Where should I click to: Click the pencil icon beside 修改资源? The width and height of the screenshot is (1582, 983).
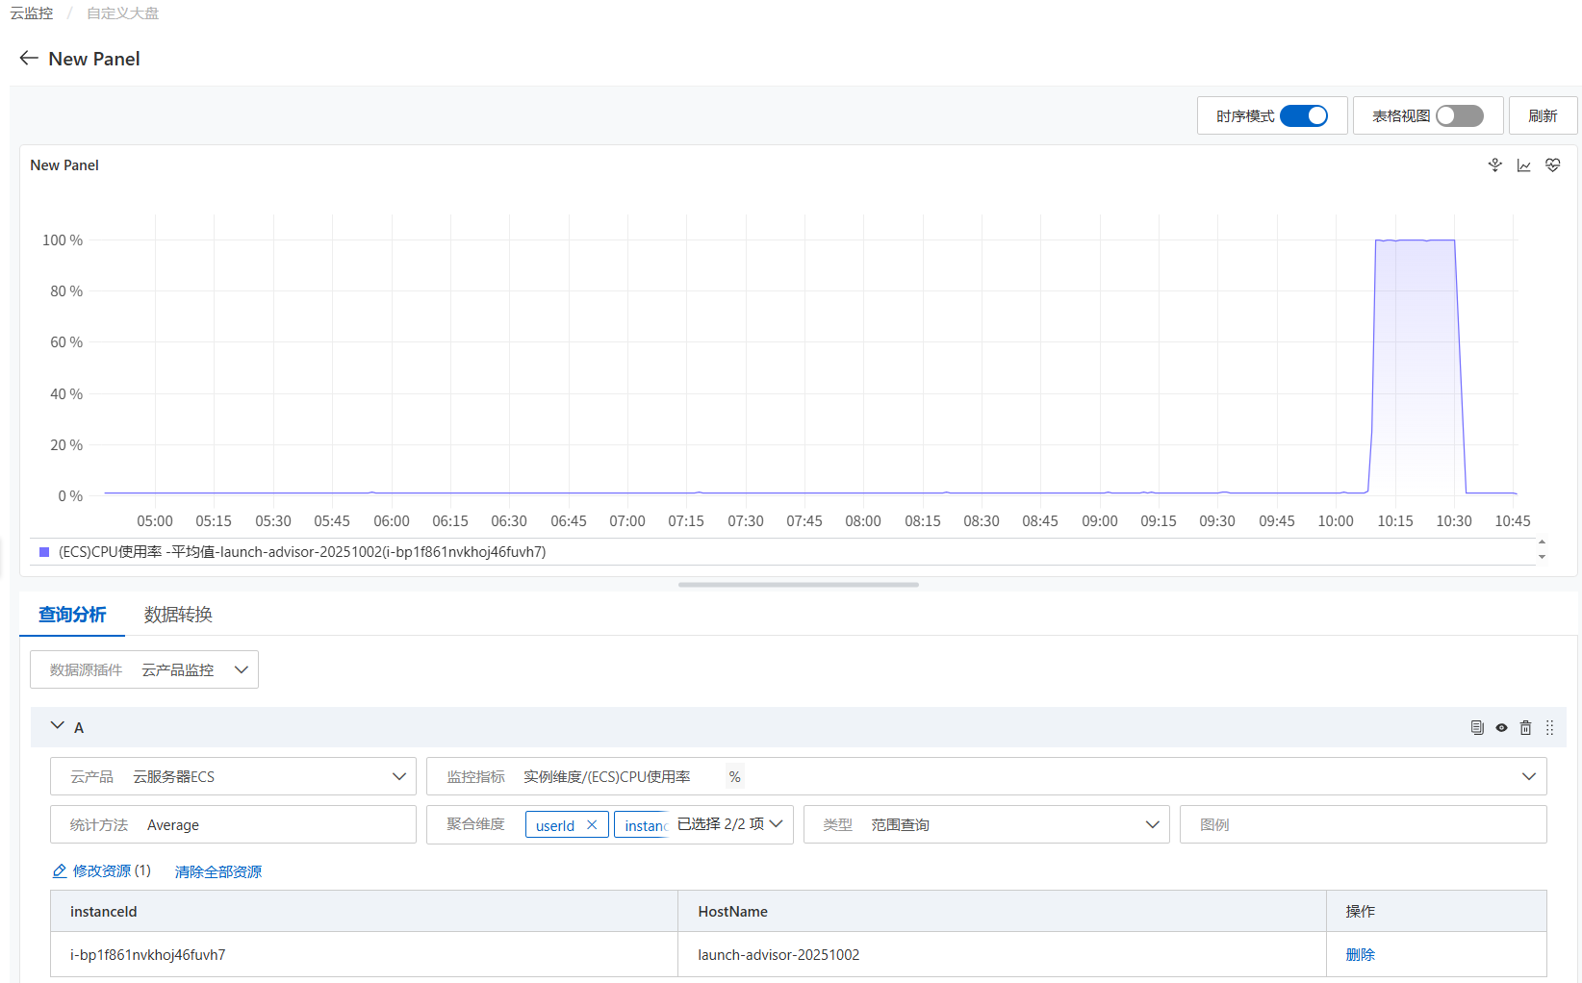[60, 870]
